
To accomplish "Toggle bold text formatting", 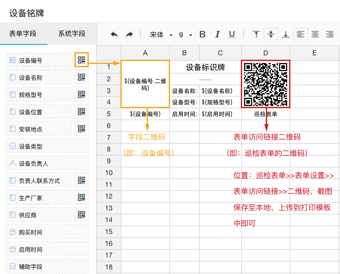I will click(x=202, y=34).
